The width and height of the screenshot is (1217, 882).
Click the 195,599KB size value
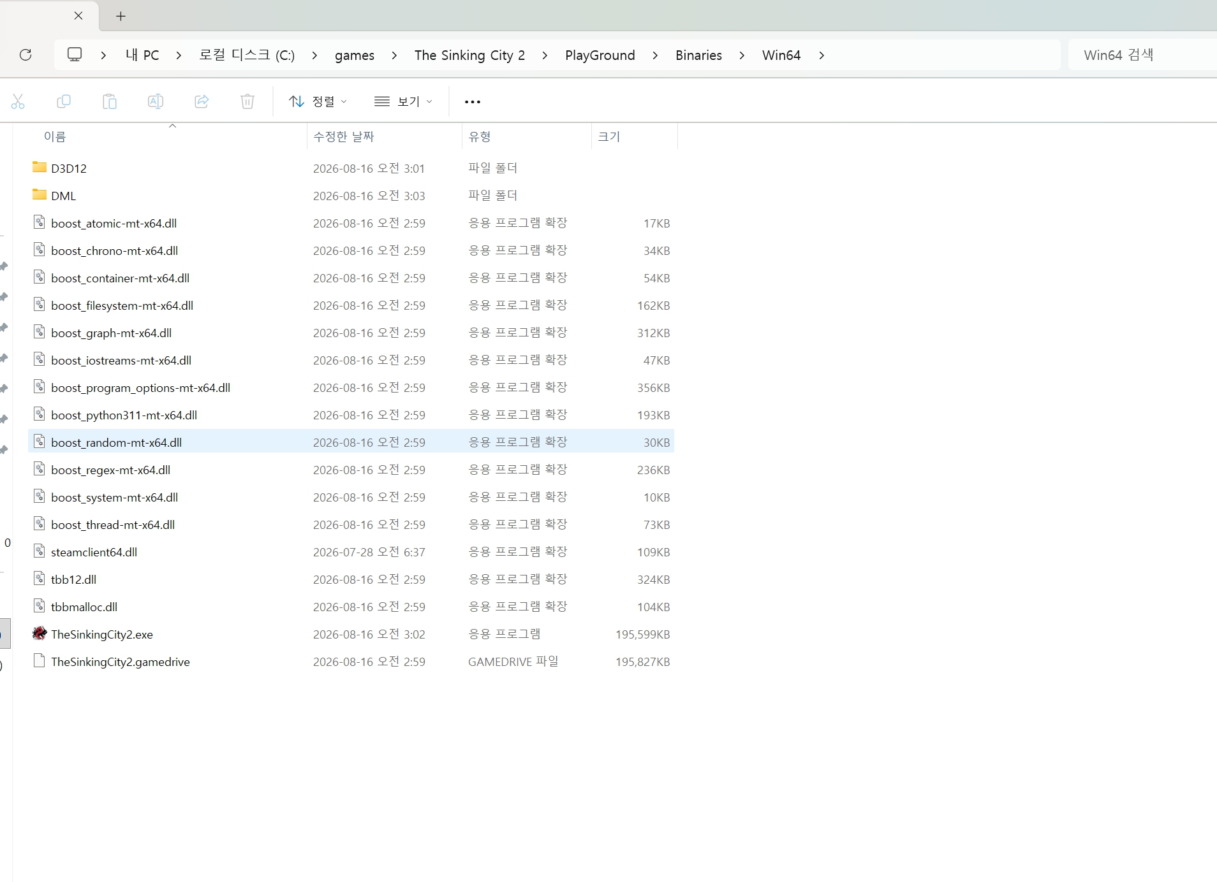(x=643, y=634)
